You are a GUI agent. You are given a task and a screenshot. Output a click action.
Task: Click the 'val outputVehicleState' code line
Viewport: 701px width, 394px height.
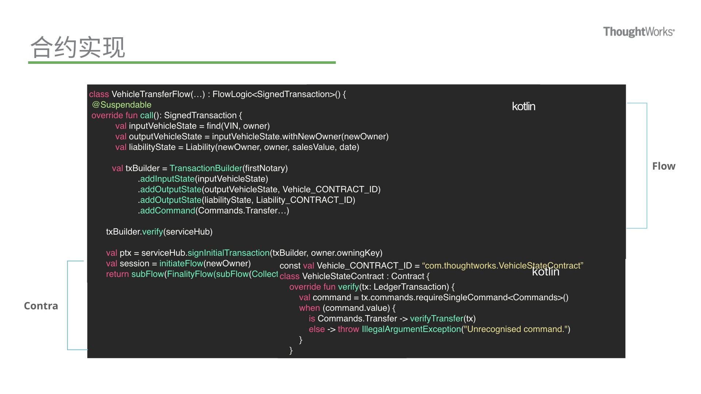252,136
